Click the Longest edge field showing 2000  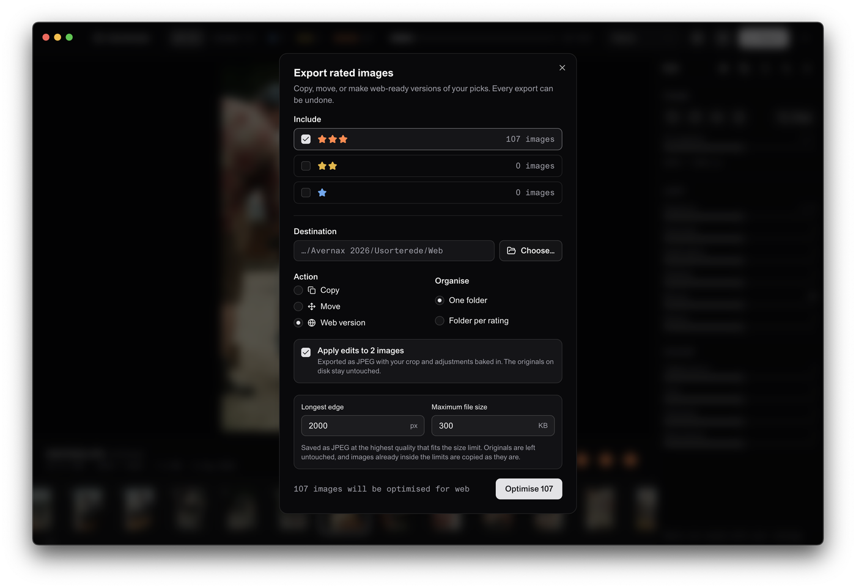coord(363,425)
